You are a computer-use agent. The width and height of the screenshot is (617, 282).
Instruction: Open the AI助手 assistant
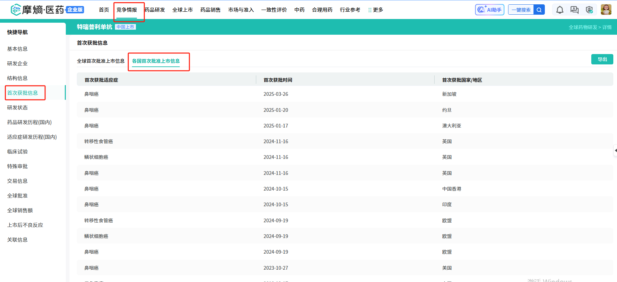[489, 10]
